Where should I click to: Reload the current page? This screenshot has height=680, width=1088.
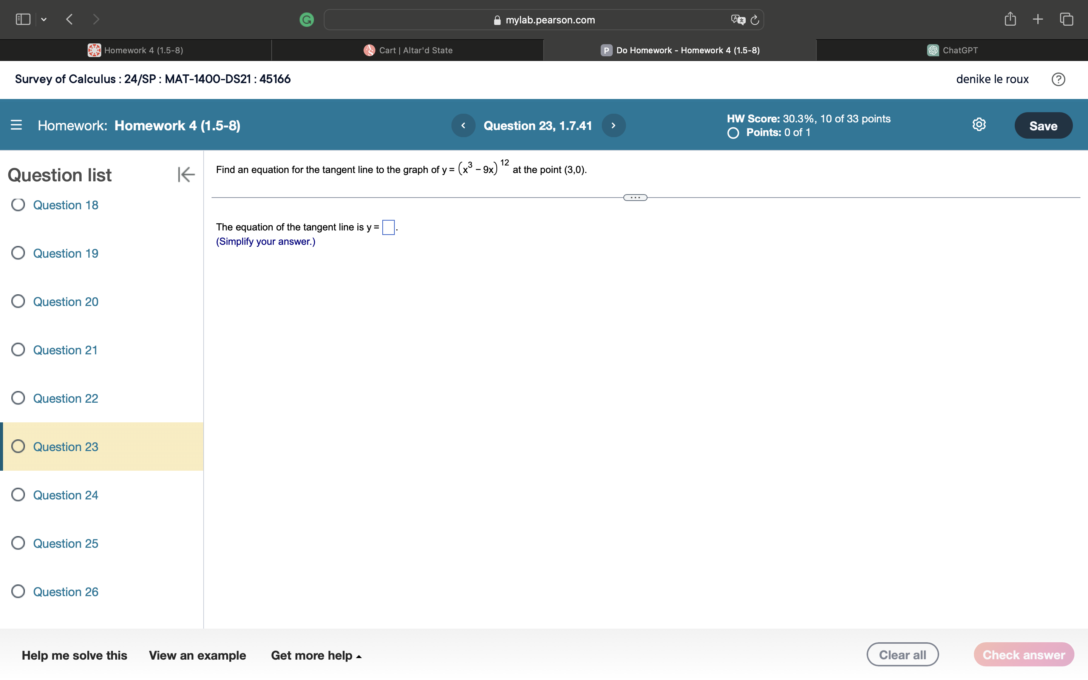pos(754,19)
